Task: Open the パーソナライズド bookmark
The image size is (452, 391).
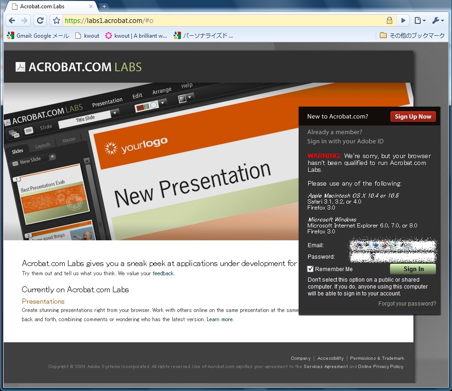Action: (x=203, y=36)
